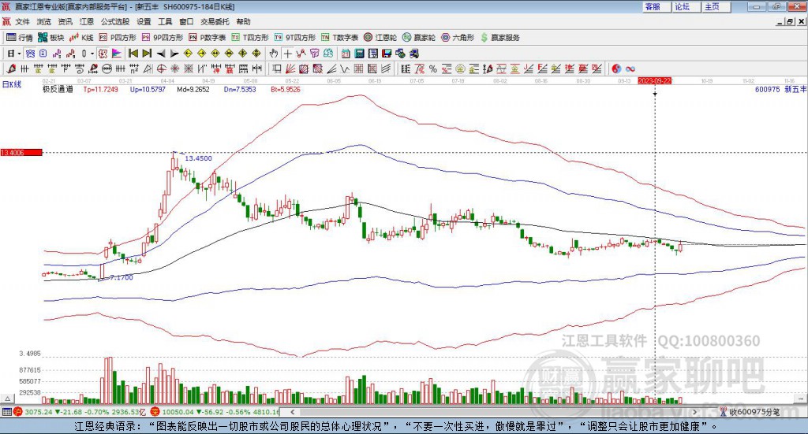Screen dimensions: 808x434
Task: Toggle the 极反通道 indicator icon
Action: (103, 54)
